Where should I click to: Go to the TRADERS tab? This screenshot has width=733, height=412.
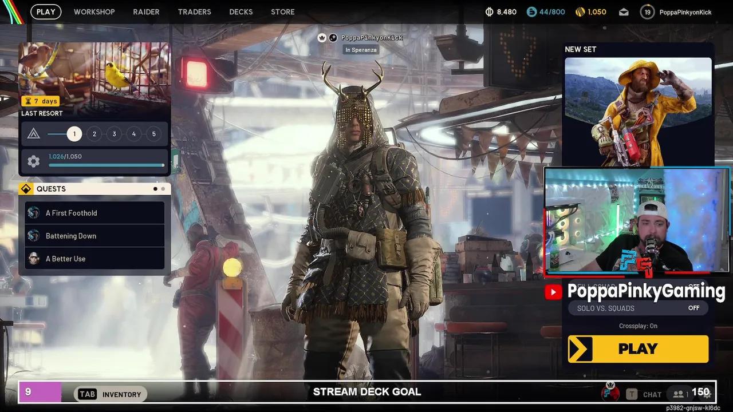pyautogui.click(x=194, y=11)
